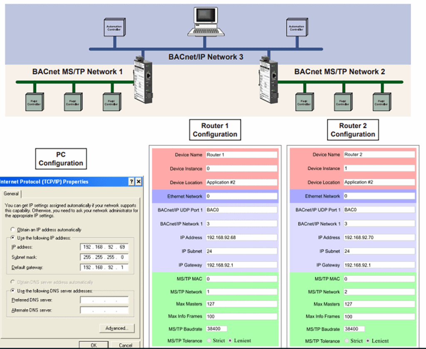426x349 pixels.
Task: Click the Advanced... button
Action: pyautogui.click(x=117, y=328)
